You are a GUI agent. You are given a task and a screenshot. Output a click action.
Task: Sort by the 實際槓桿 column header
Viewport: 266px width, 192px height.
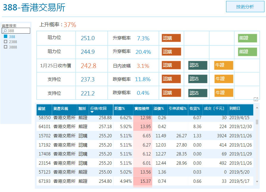143,110
